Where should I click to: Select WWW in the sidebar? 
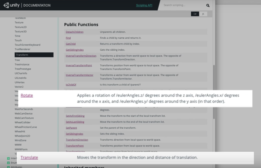click(x=18, y=145)
